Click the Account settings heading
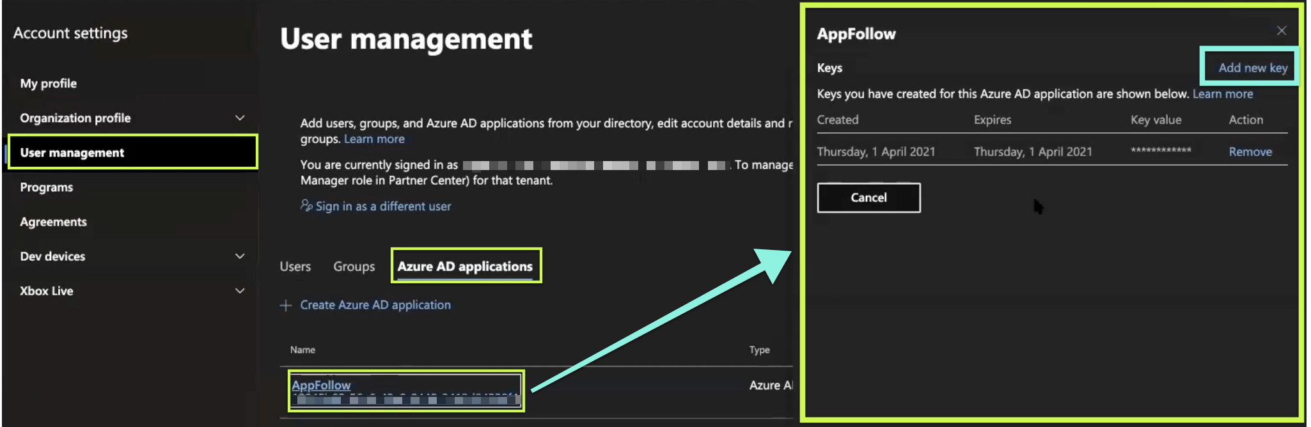 coord(70,33)
